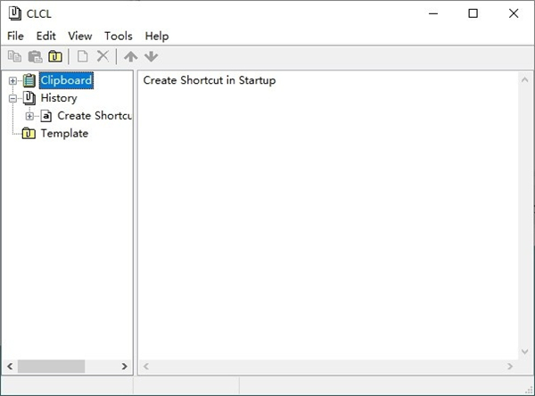Collapse the History tree node

[x=12, y=98]
